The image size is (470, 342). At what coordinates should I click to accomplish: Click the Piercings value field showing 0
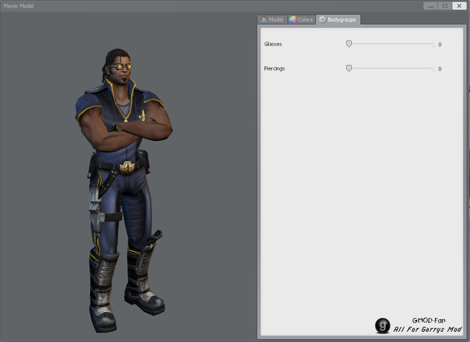click(x=440, y=69)
